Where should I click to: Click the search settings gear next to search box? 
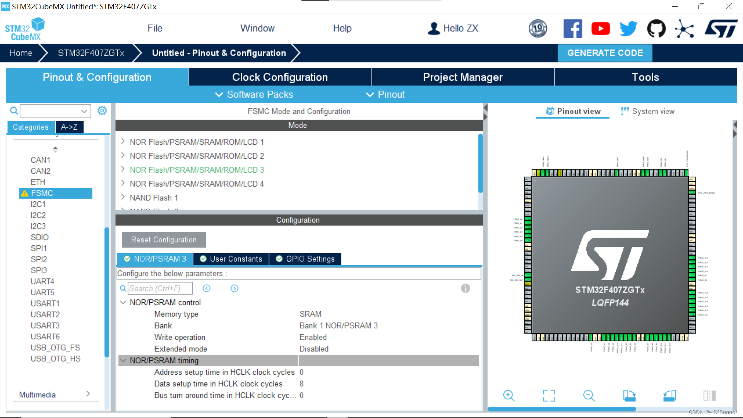tap(102, 111)
